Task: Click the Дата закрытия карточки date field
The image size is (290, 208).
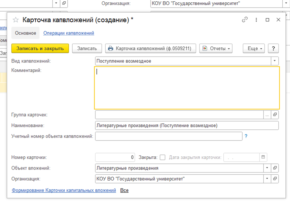Action: (x=241, y=157)
